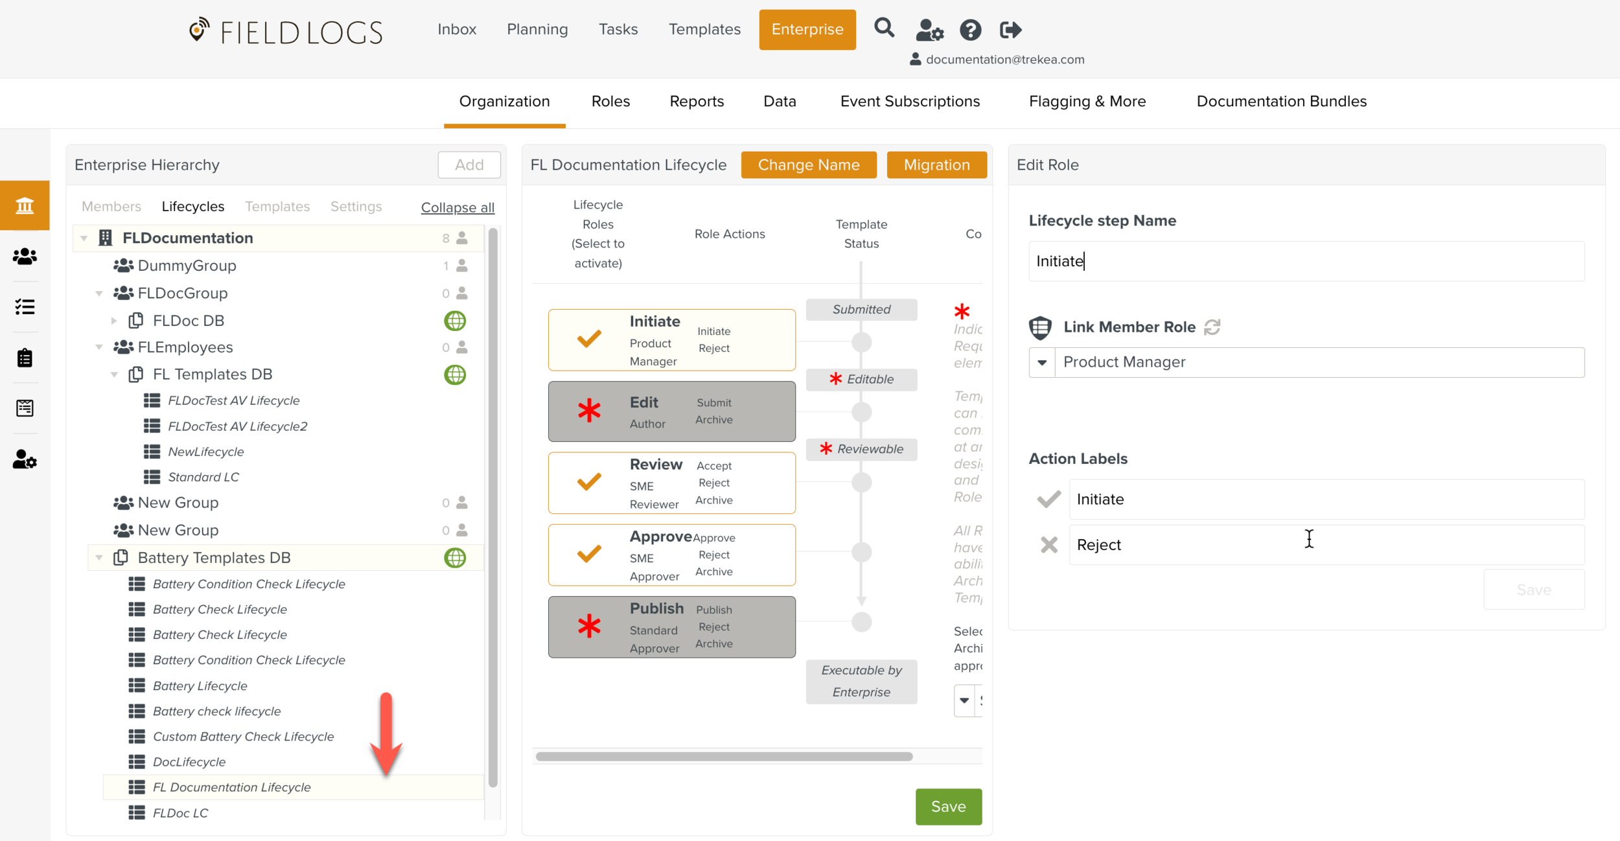
Task: Click the FLDocumentation members count icon
Action: click(x=462, y=238)
